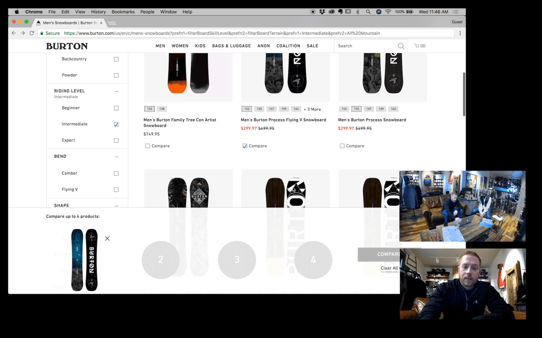Click the Wi-Fi icon in the menu bar
The width and height of the screenshot is (542, 338).
pos(388,11)
